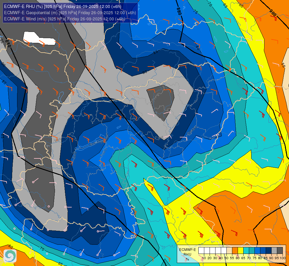This screenshot has height=266, width=289.
Task: Select the dark gray 95–100 legend swatch
Action: pos(280,250)
